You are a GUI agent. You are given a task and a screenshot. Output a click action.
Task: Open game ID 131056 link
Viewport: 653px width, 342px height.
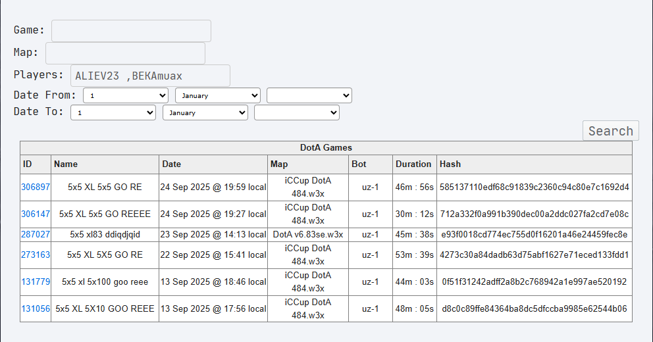pos(36,309)
